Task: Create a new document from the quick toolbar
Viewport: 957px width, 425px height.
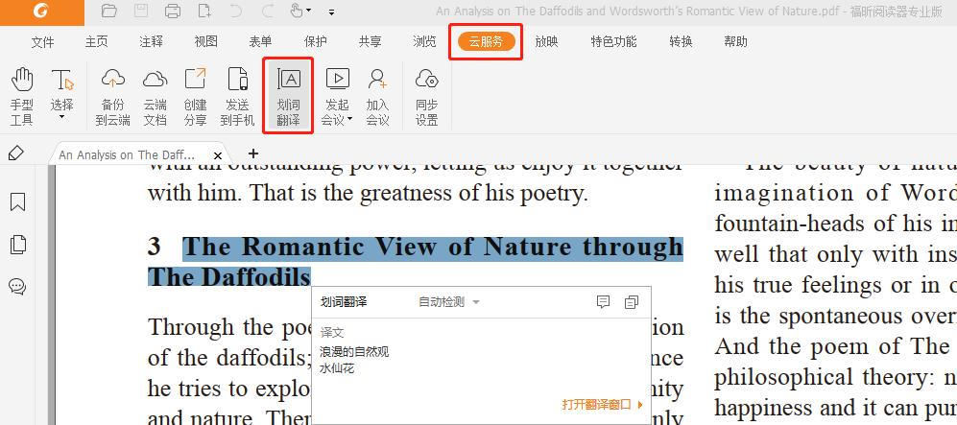Action: 204,11
